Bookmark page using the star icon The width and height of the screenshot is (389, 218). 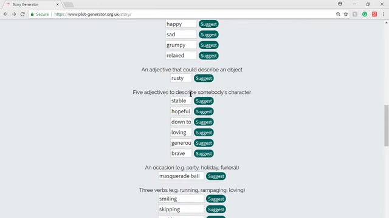(346, 15)
